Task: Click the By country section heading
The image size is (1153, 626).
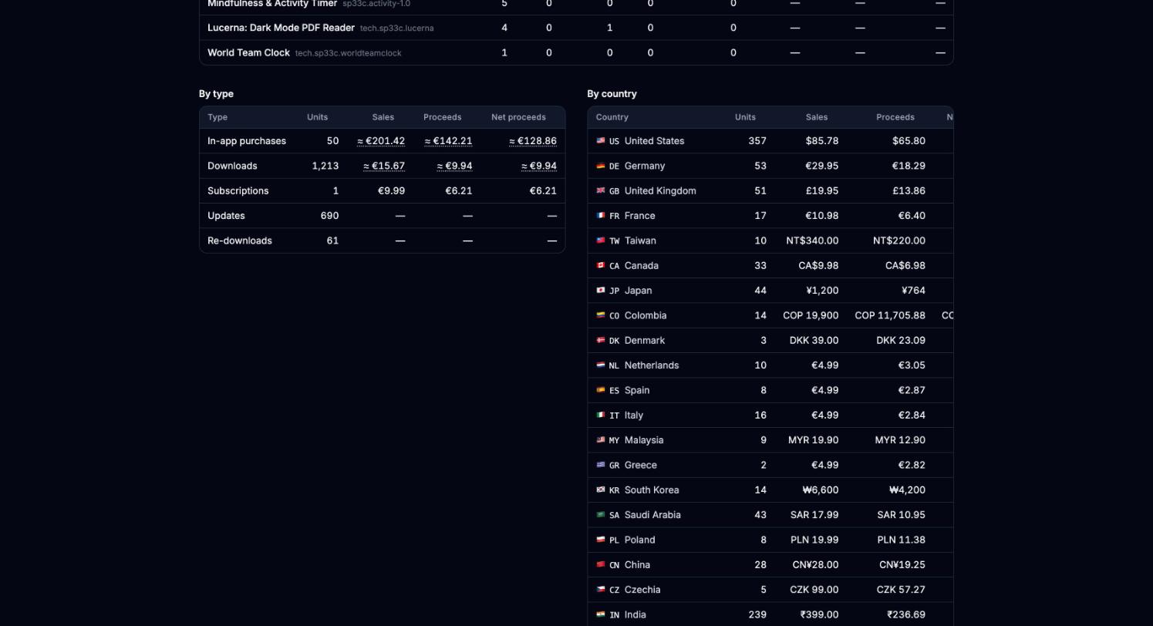Action: click(612, 94)
